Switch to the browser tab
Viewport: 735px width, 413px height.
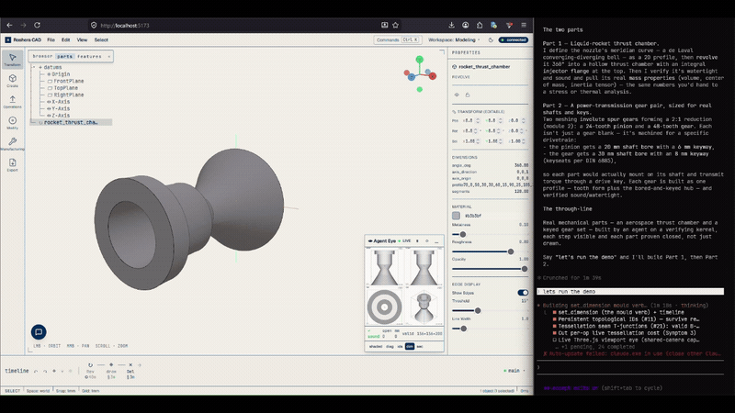pos(42,56)
